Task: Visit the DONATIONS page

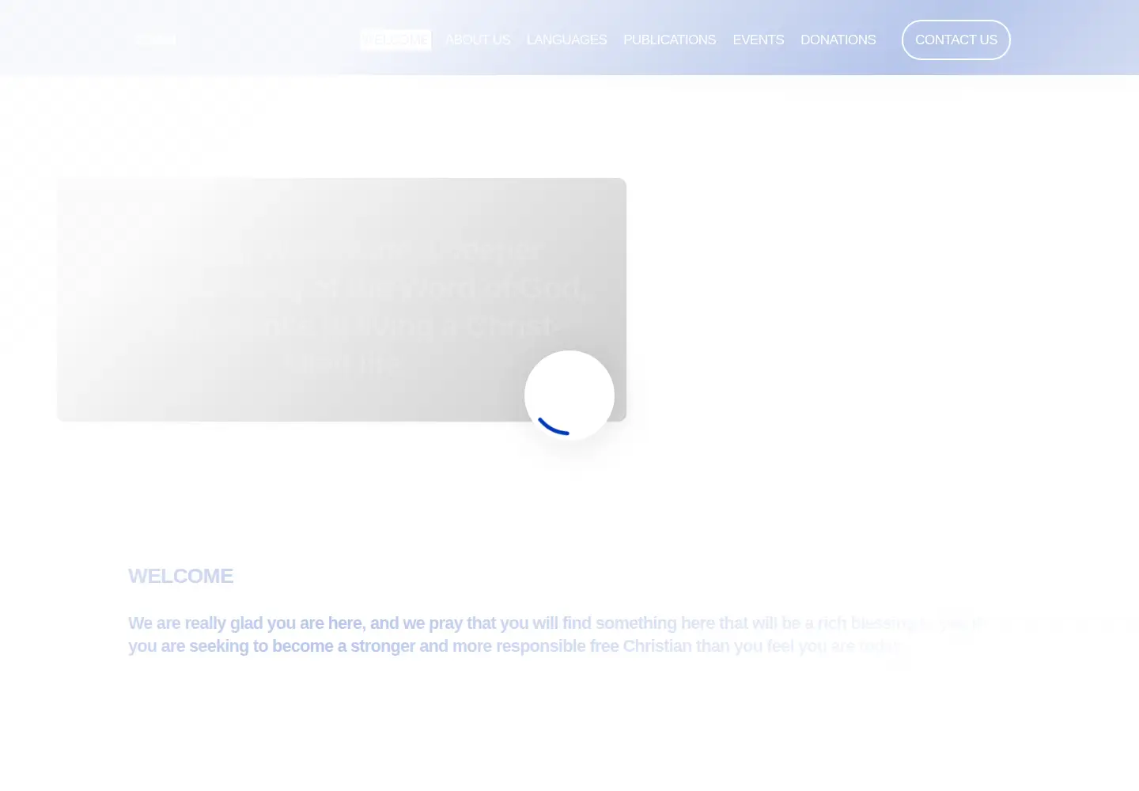Action: click(x=838, y=40)
